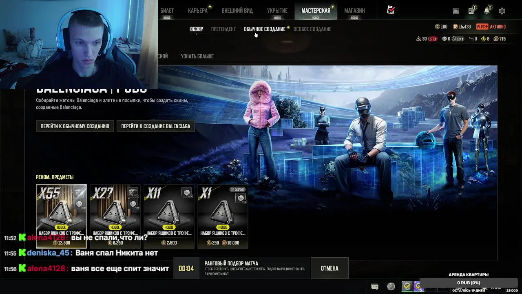522x294 pixels.
Task: Open the settings gear
Action: point(502,11)
